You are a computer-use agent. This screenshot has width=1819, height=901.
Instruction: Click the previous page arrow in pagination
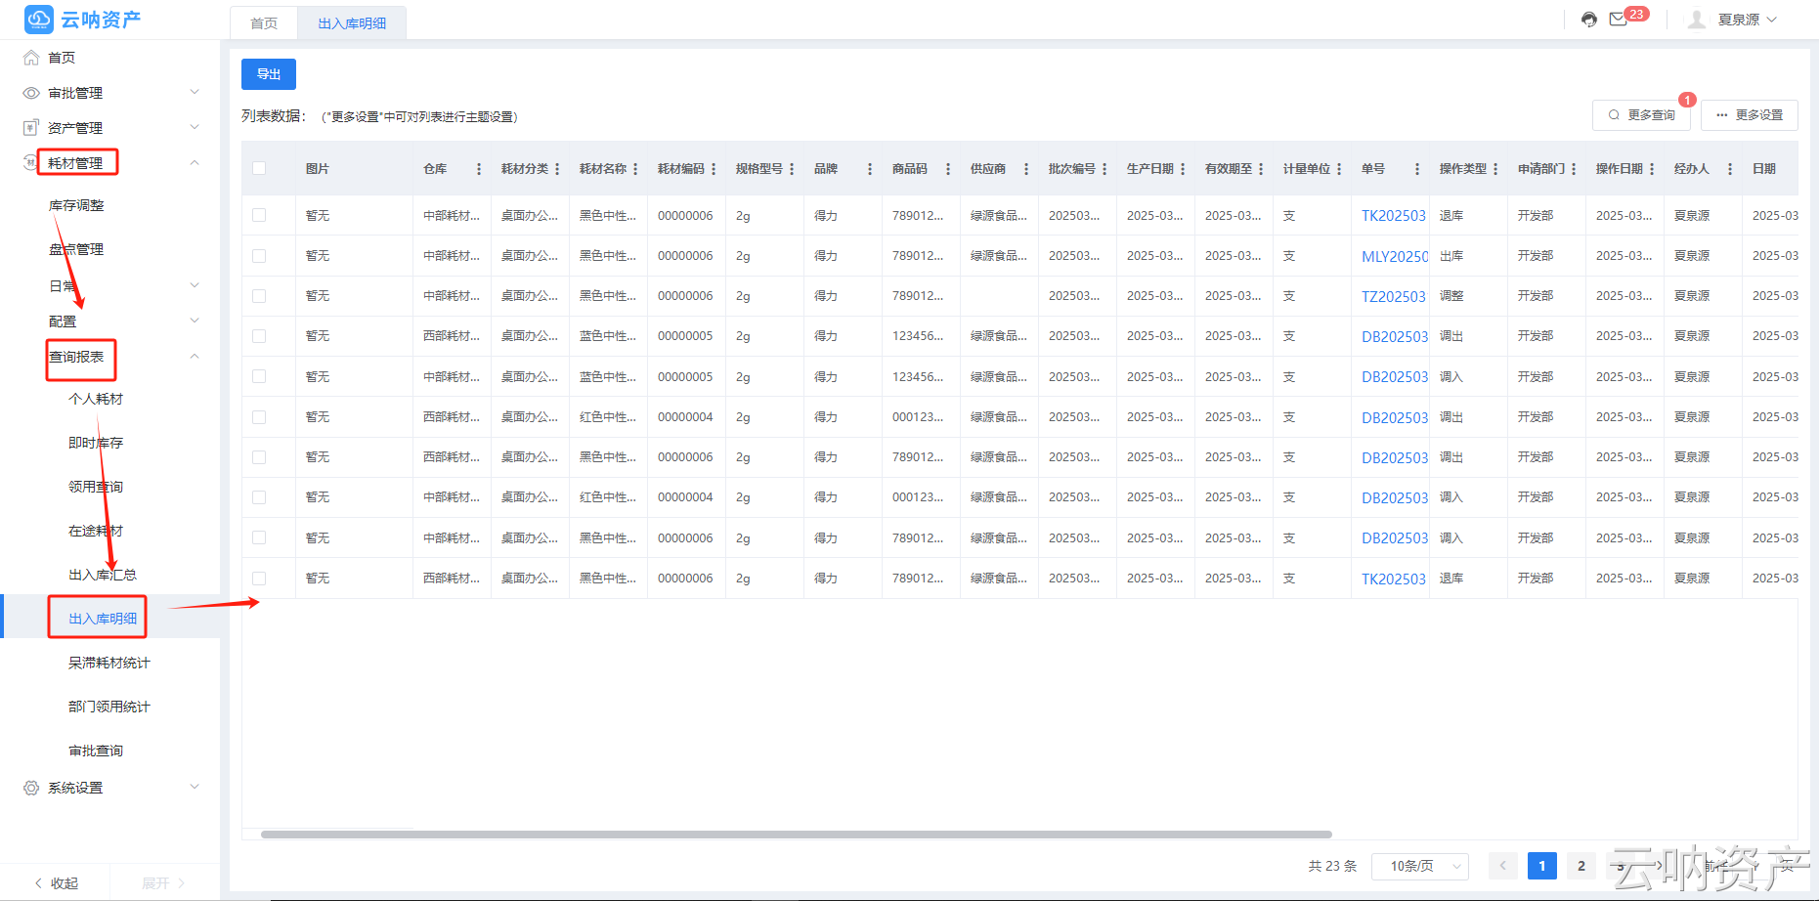1503,866
